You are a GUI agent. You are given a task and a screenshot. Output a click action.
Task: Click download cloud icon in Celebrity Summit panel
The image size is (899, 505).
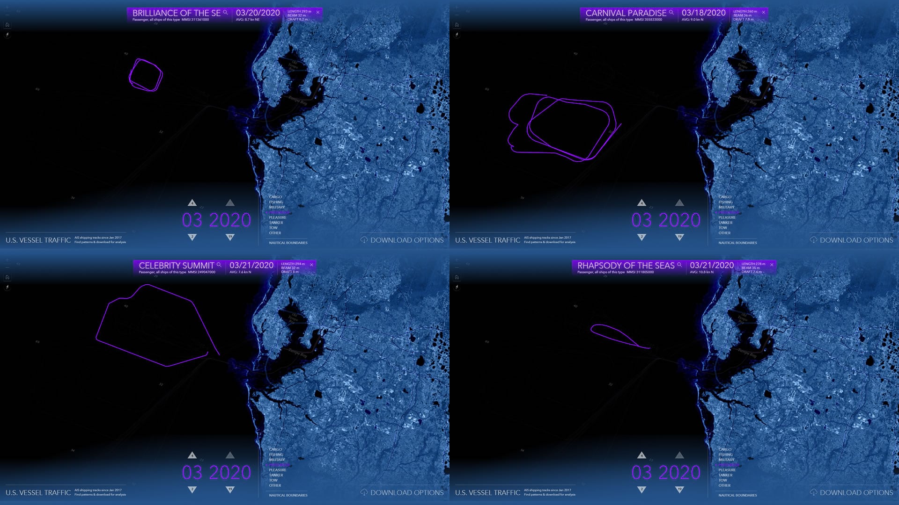tap(364, 492)
